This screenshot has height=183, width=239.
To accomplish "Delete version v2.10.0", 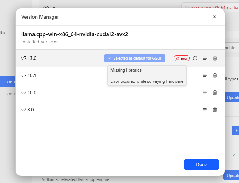I will (215, 93).
